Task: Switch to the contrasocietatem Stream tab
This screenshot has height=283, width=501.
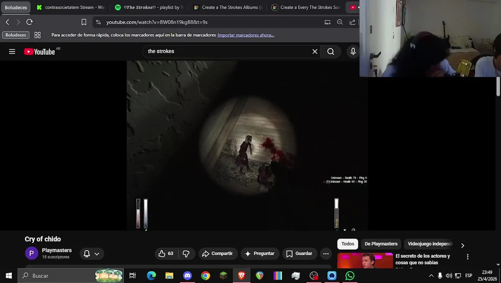Action: click(71, 7)
